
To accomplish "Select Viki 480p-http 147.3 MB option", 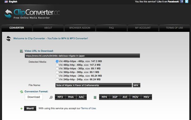I will 57,65.
